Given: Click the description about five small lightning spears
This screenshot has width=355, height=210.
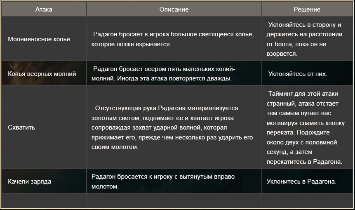Looking at the screenshot, I should (173, 73).
